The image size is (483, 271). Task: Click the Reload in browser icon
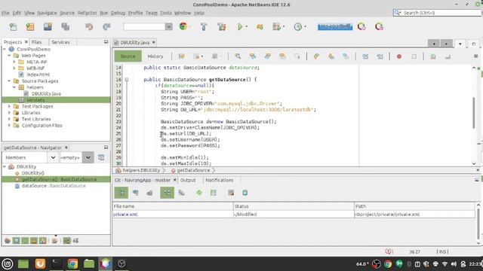point(260,27)
